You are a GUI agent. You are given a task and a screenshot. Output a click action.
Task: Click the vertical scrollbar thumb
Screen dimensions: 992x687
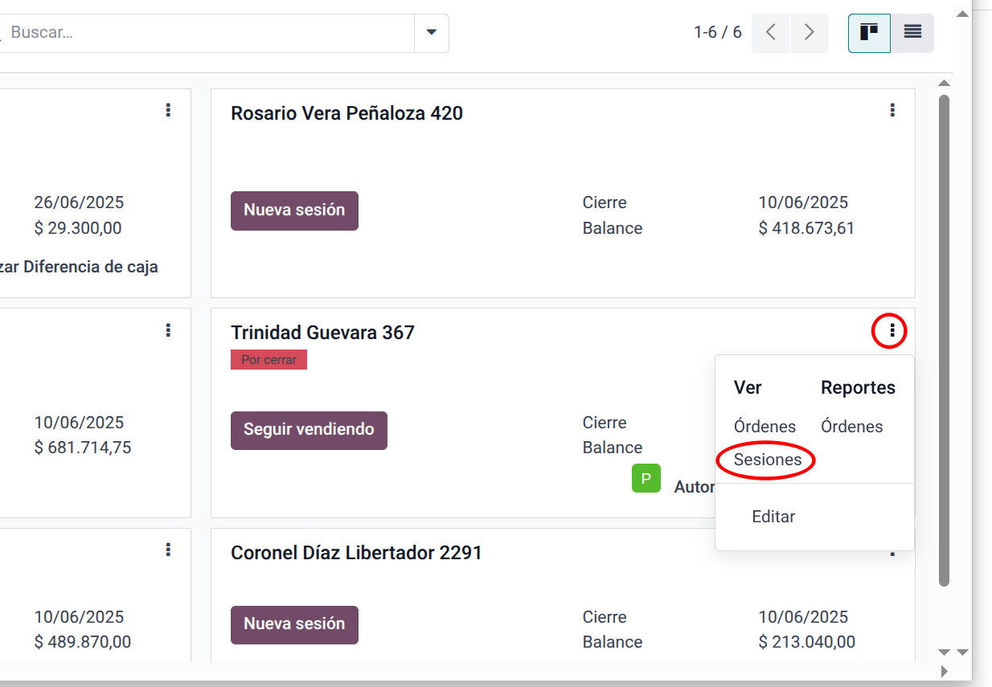(945, 337)
